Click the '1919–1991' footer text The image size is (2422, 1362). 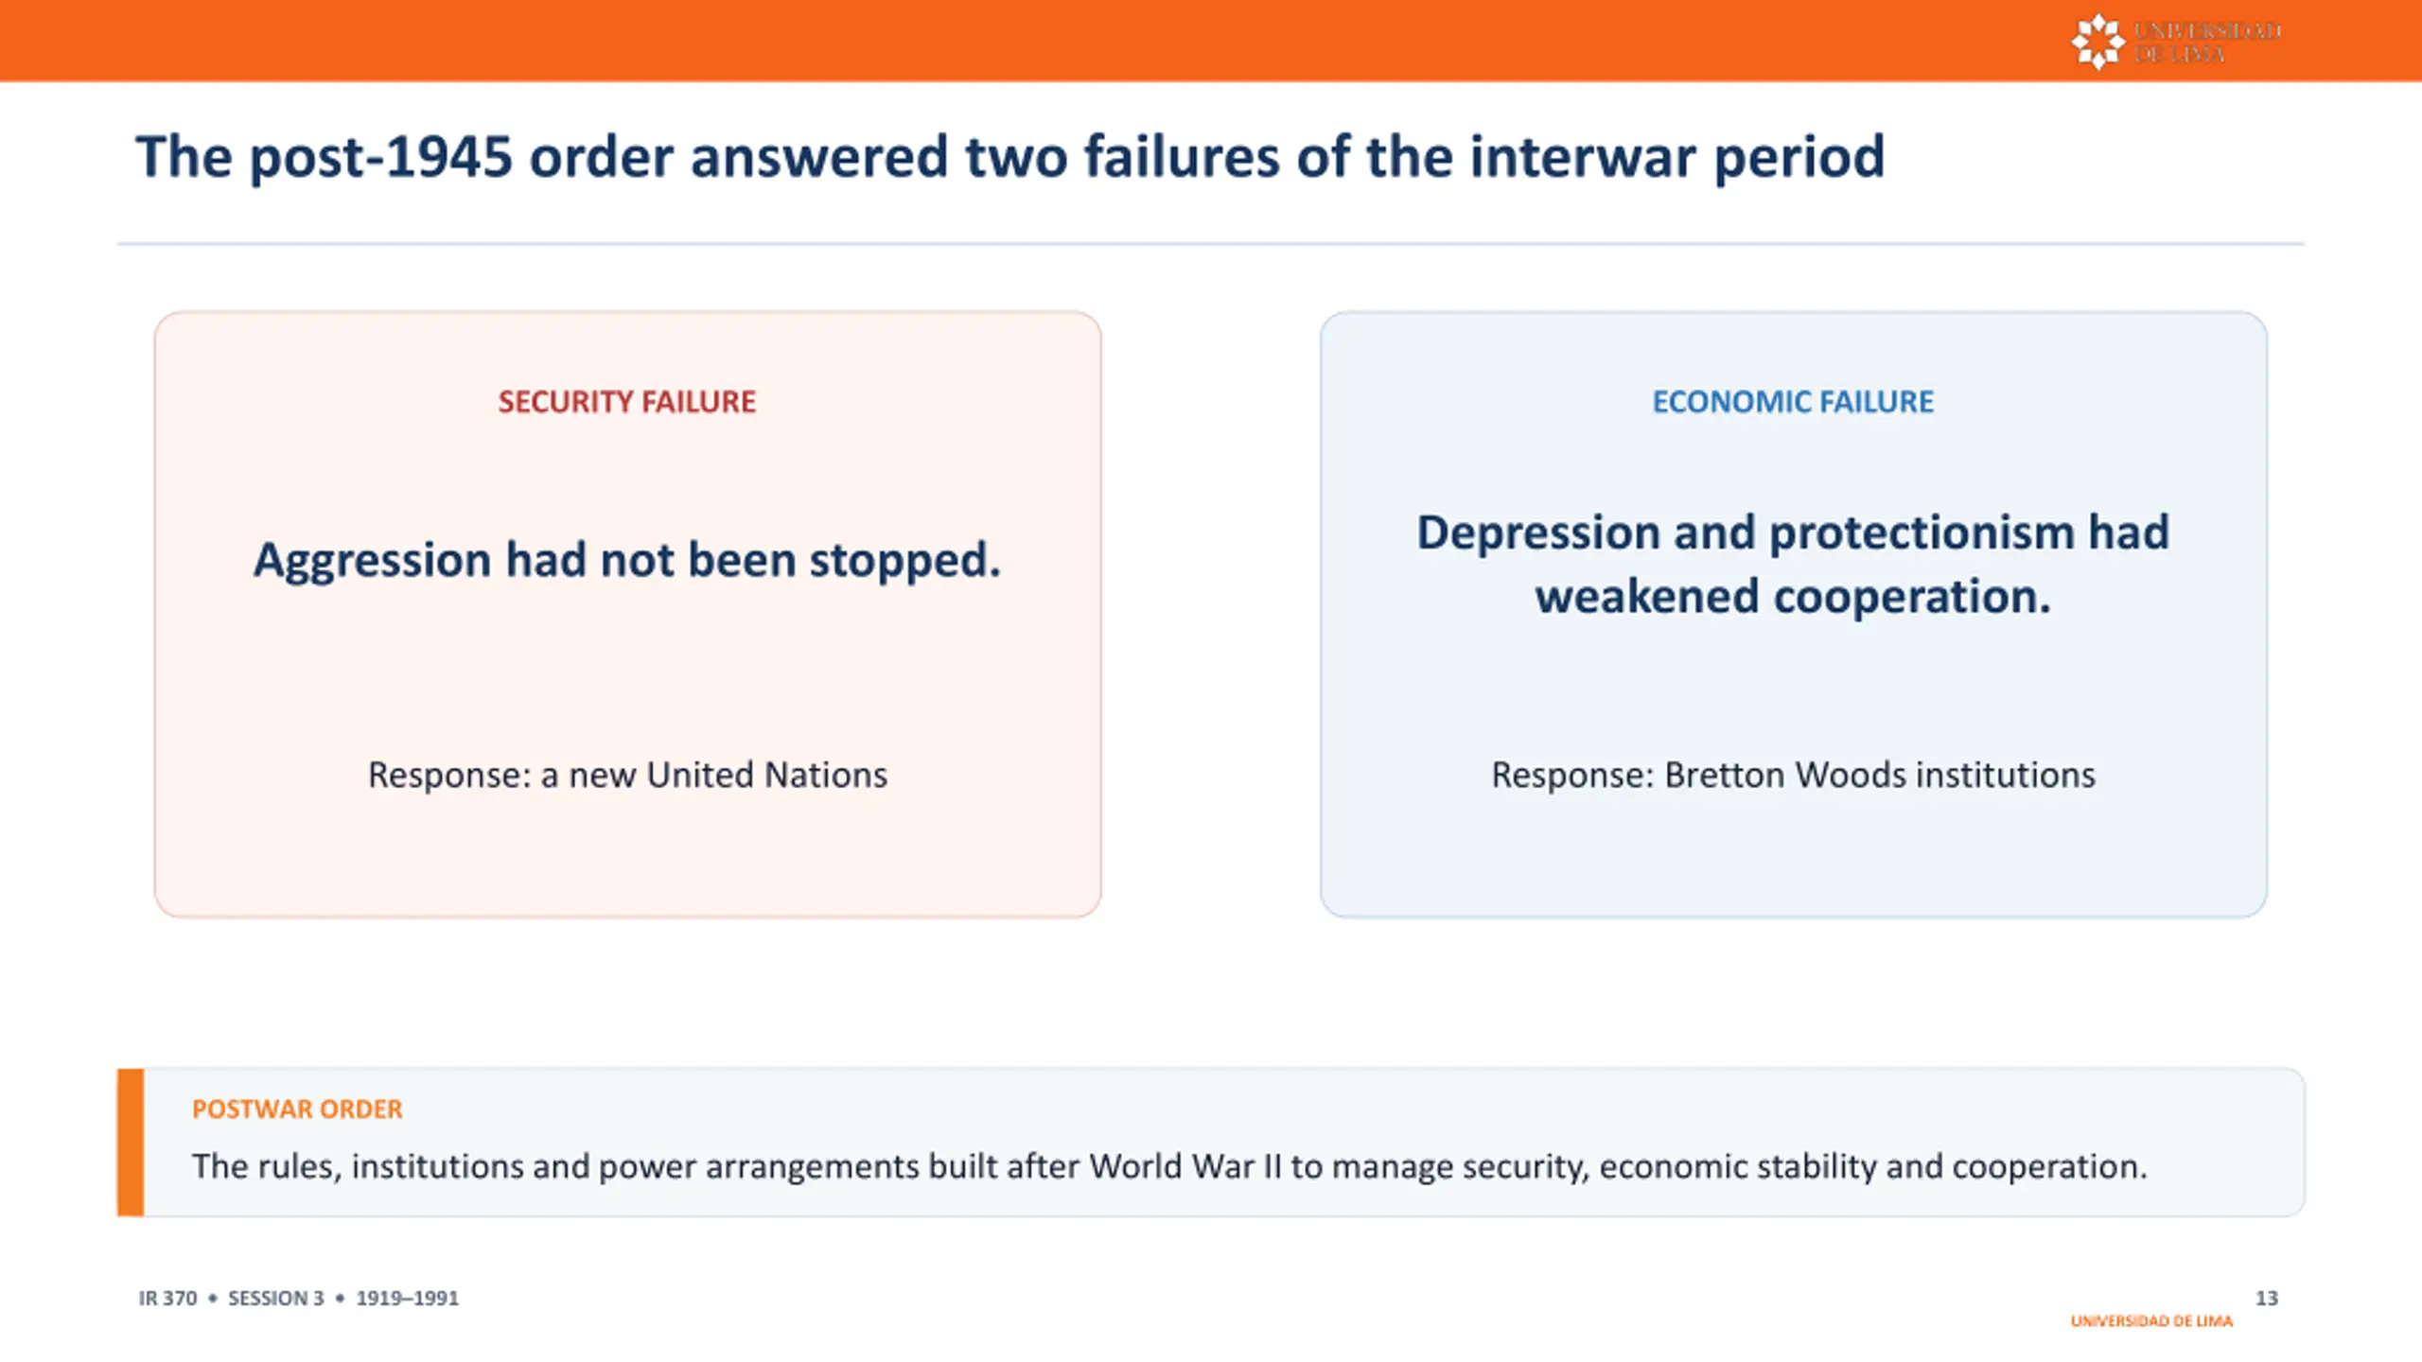click(x=407, y=1298)
